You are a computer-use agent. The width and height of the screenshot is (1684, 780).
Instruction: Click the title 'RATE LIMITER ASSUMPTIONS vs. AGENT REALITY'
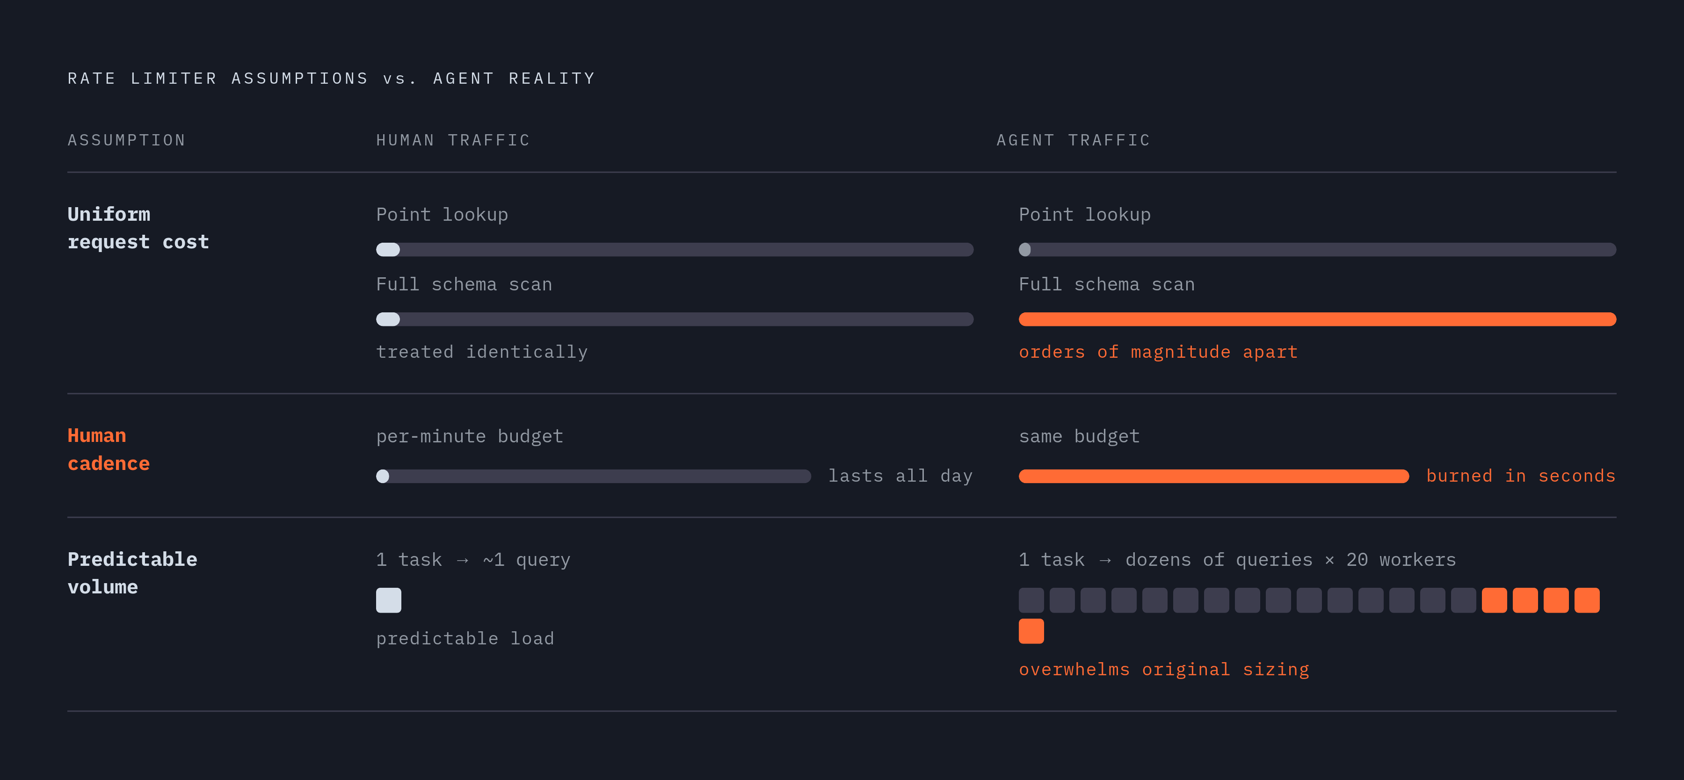coord(332,79)
